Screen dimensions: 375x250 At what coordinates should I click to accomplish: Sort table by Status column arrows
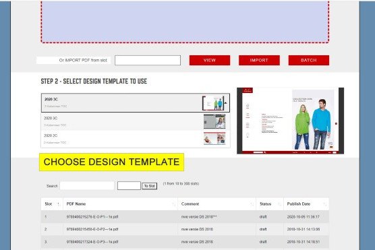click(280, 204)
